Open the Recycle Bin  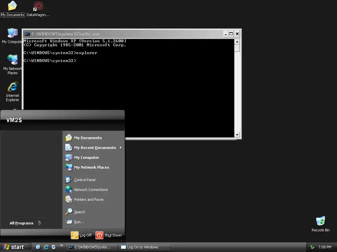pyautogui.click(x=321, y=224)
